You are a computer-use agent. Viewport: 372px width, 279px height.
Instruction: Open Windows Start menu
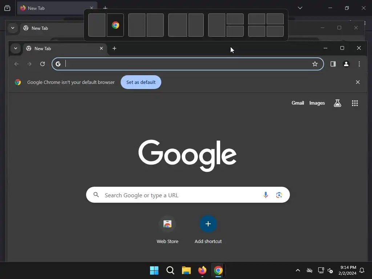[x=154, y=270]
